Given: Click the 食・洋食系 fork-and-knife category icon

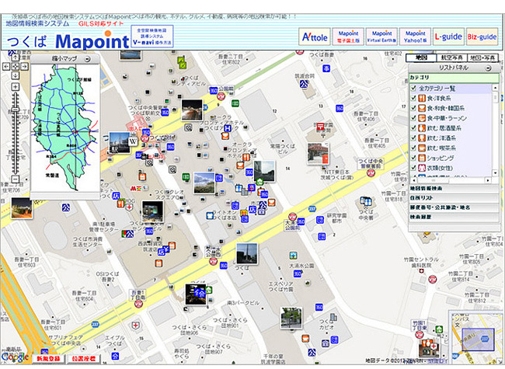Looking at the screenshot, I should pos(422,98).
